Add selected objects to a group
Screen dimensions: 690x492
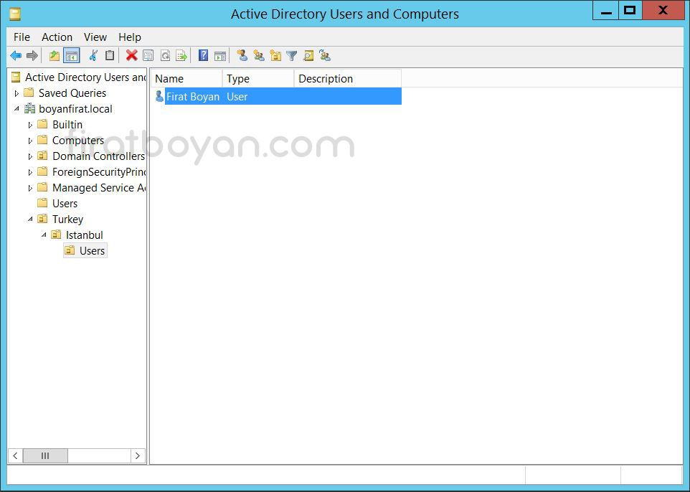point(325,55)
